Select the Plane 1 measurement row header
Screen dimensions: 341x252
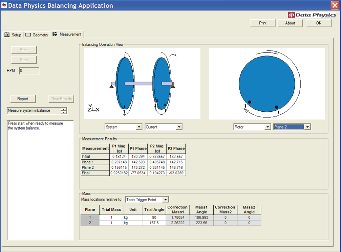[95, 162]
